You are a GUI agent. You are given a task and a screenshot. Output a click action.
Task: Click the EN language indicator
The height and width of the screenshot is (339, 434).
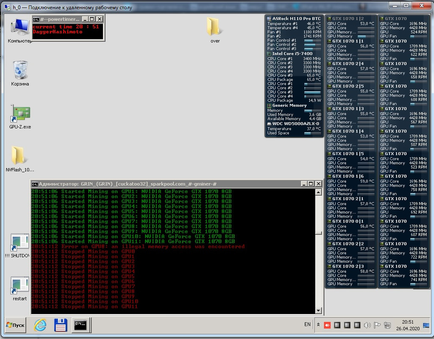307,324
